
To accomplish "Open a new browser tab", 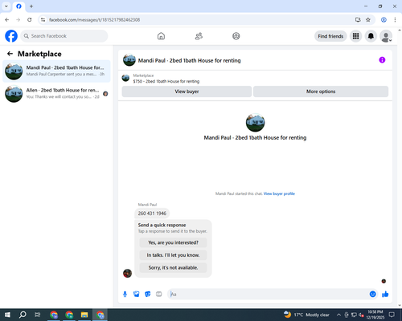I will tap(31, 6).
